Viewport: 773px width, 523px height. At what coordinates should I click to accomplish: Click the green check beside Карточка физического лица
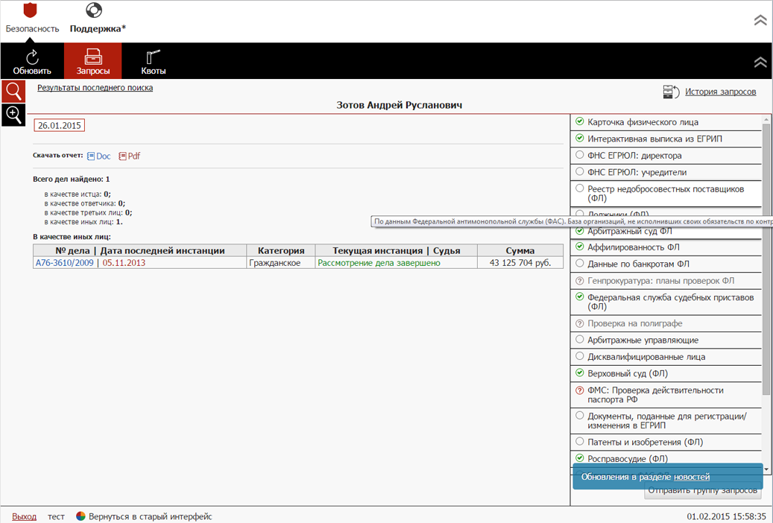[x=580, y=121]
